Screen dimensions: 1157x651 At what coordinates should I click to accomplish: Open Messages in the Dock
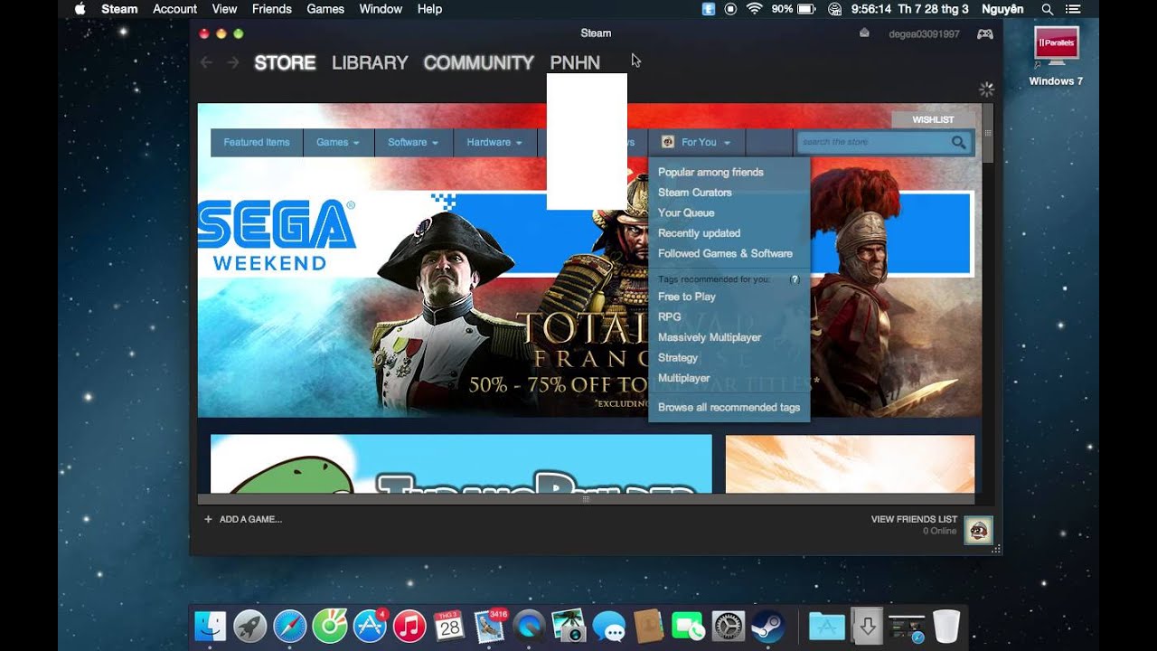[x=608, y=626]
